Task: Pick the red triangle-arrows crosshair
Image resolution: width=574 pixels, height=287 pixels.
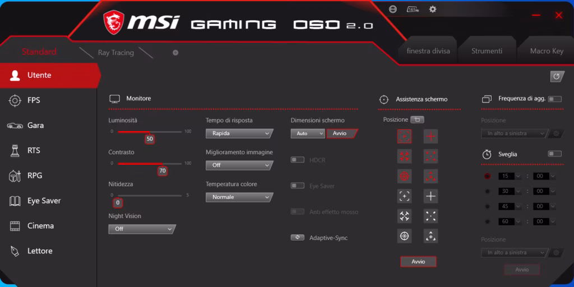Action: point(431,176)
